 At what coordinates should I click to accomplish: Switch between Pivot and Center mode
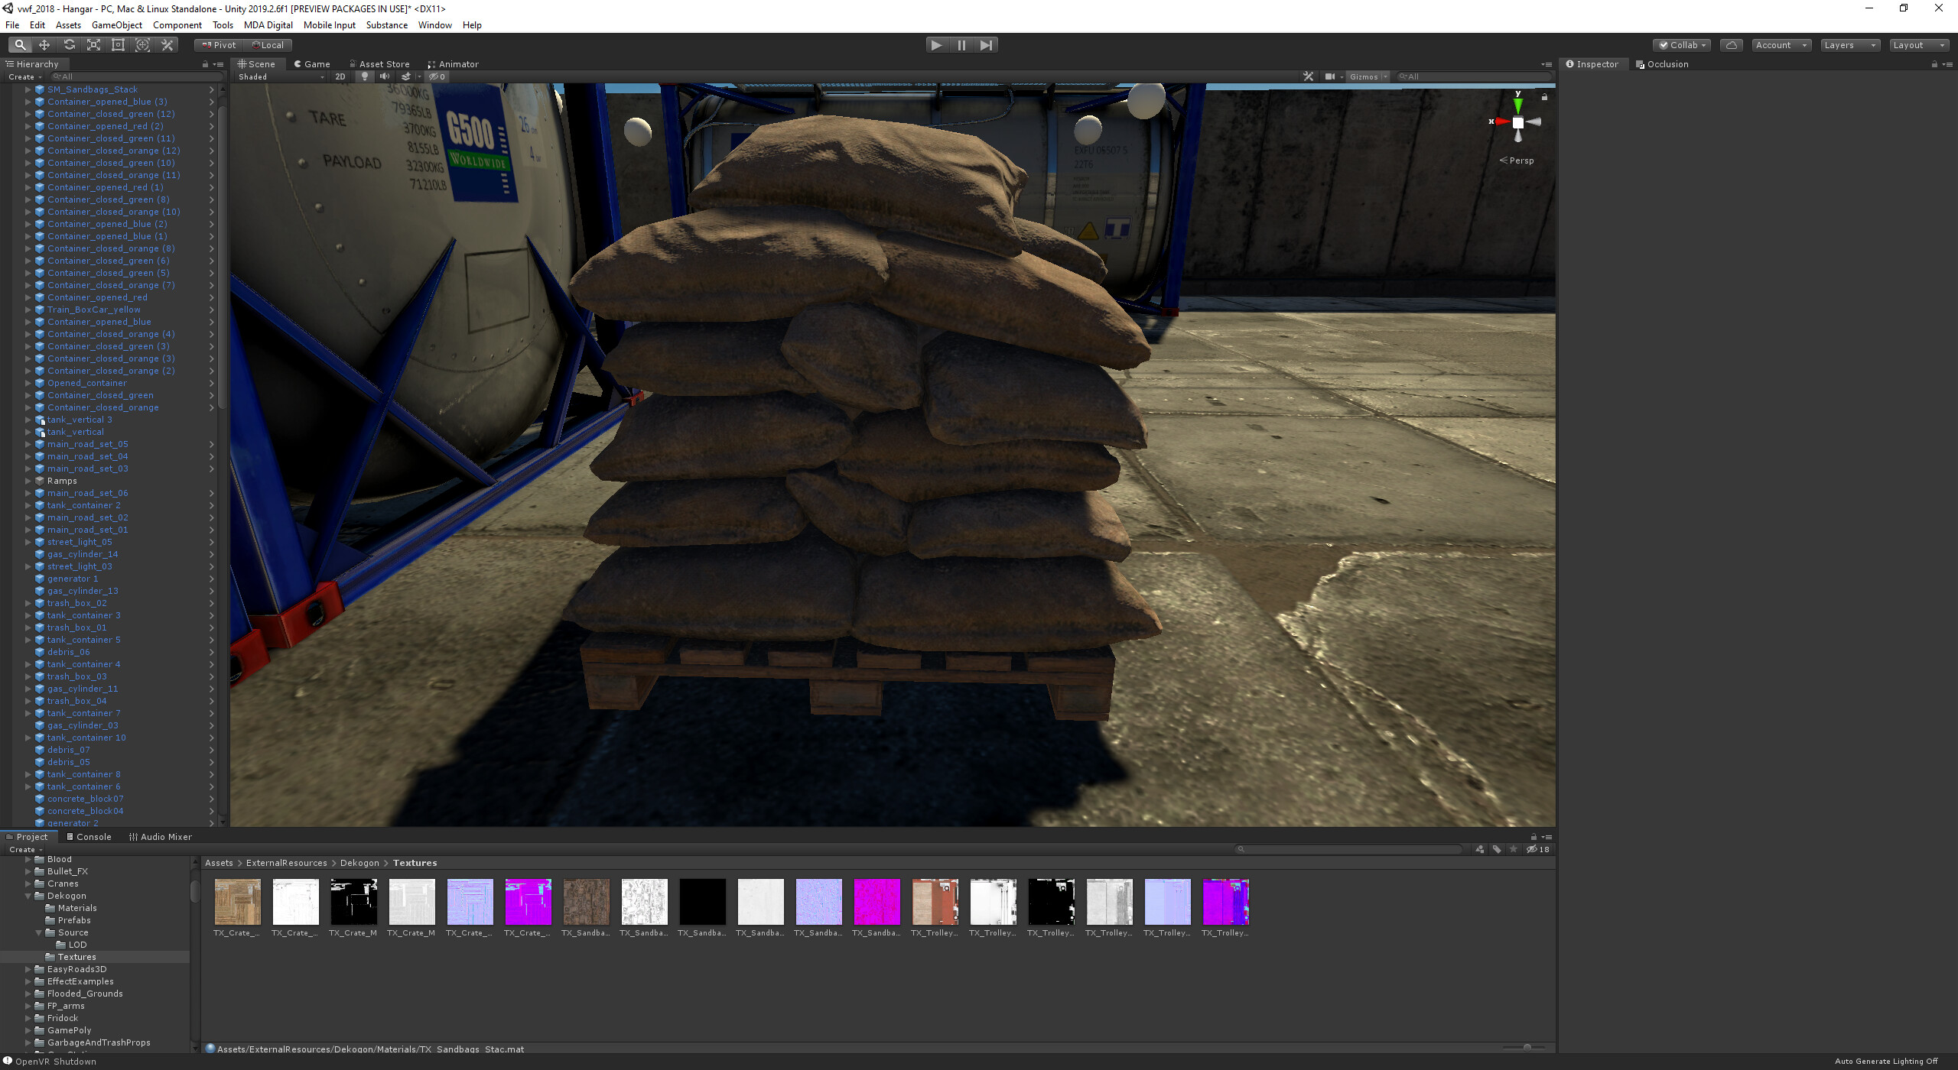point(218,44)
